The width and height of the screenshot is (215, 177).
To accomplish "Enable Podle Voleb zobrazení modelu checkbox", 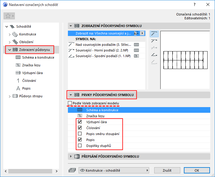I will [70, 103].
